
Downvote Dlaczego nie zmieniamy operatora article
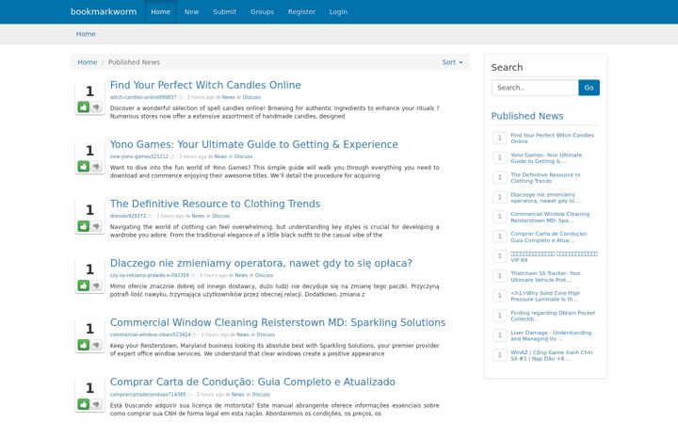tap(96, 285)
